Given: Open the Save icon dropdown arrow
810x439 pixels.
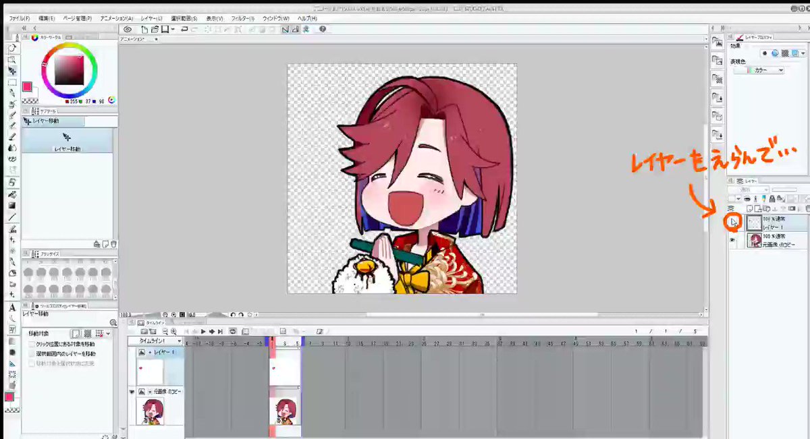Looking at the screenshot, I should tap(173, 30).
